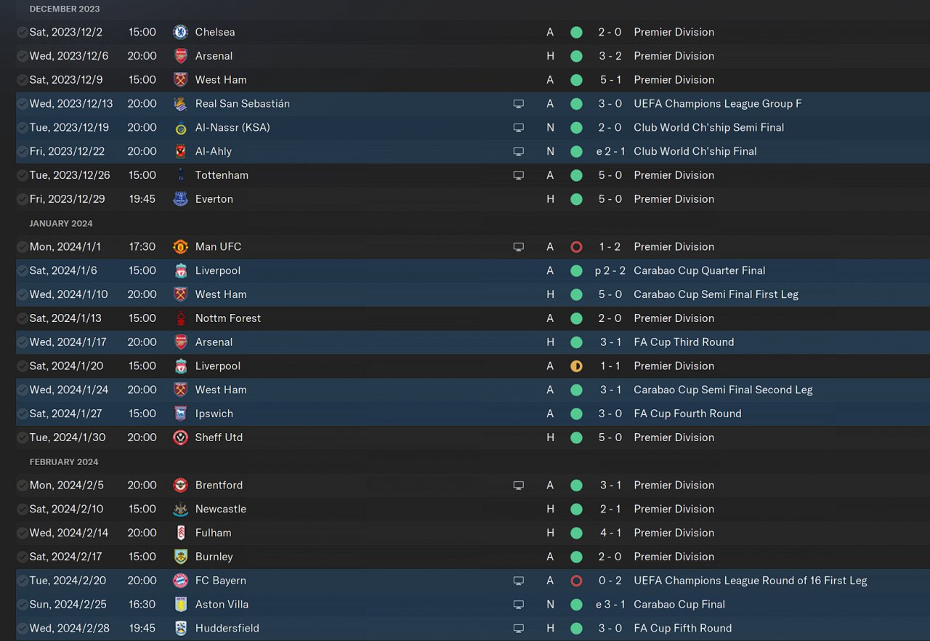Image resolution: width=930 pixels, height=641 pixels.
Task: Click the Chelsea club badge icon
Action: point(180,32)
